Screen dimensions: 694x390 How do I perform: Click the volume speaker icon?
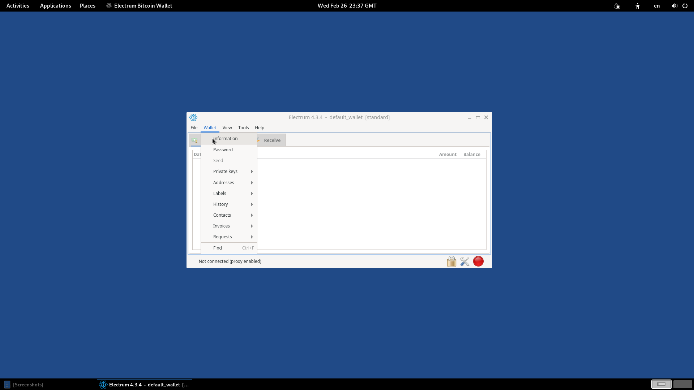[674, 6]
